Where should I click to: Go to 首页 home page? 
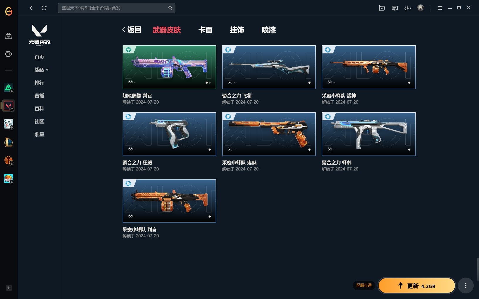click(x=39, y=57)
